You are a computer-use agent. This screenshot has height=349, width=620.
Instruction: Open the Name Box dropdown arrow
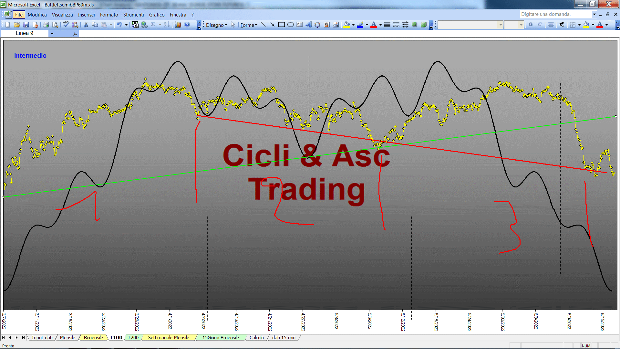click(x=52, y=33)
